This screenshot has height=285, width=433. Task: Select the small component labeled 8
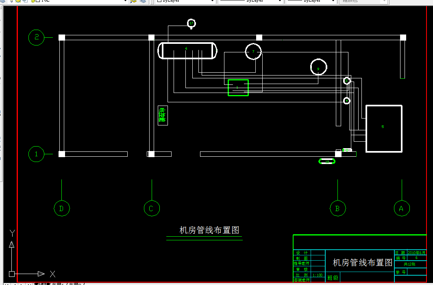tap(347, 150)
